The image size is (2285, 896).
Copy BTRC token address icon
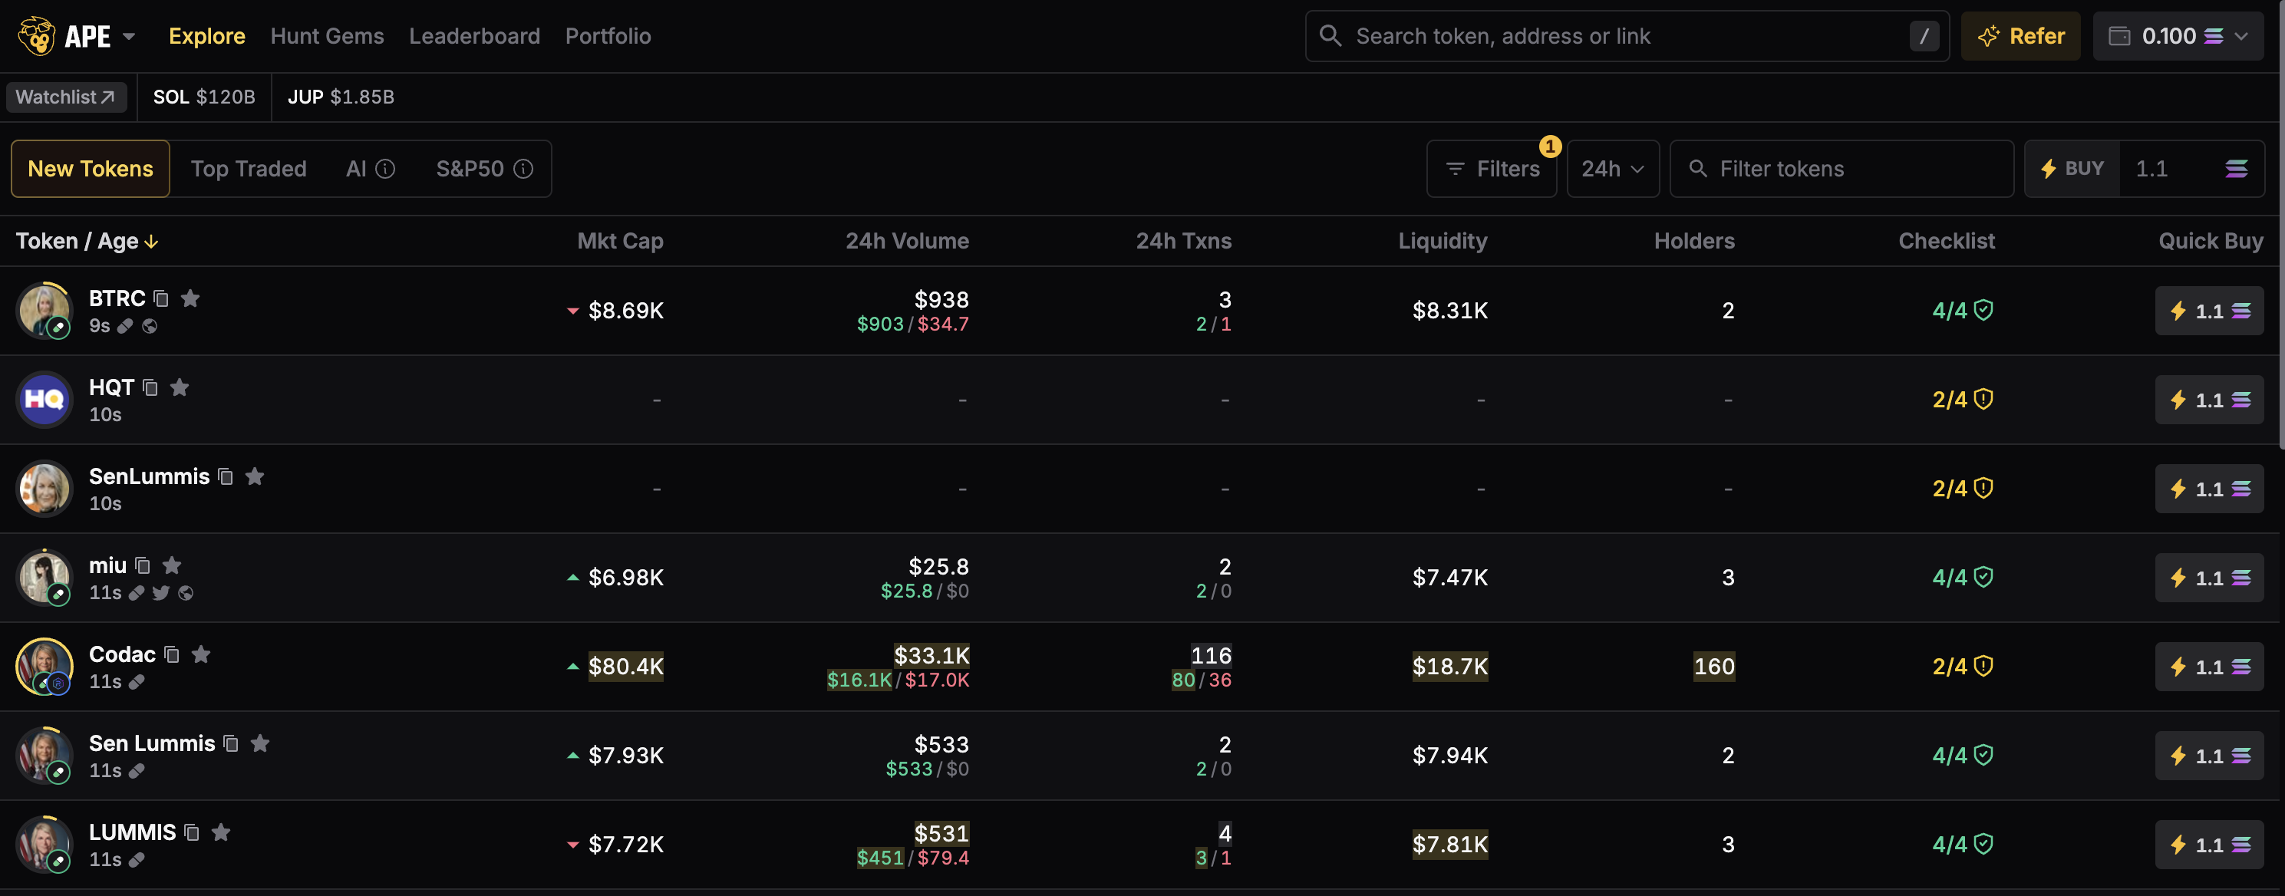(161, 299)
